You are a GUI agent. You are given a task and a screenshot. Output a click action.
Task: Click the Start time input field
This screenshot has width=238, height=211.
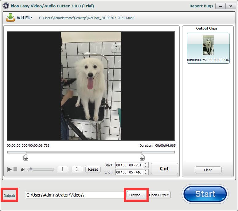129,165
